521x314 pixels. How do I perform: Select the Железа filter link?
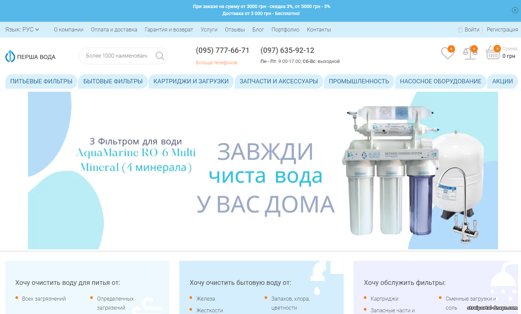click(206, 299)
